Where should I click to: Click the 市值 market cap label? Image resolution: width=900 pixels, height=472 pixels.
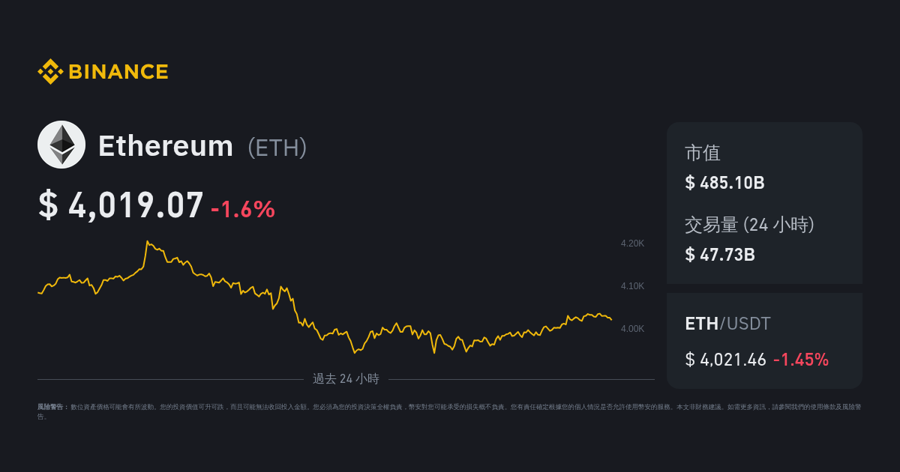(703, 154)
